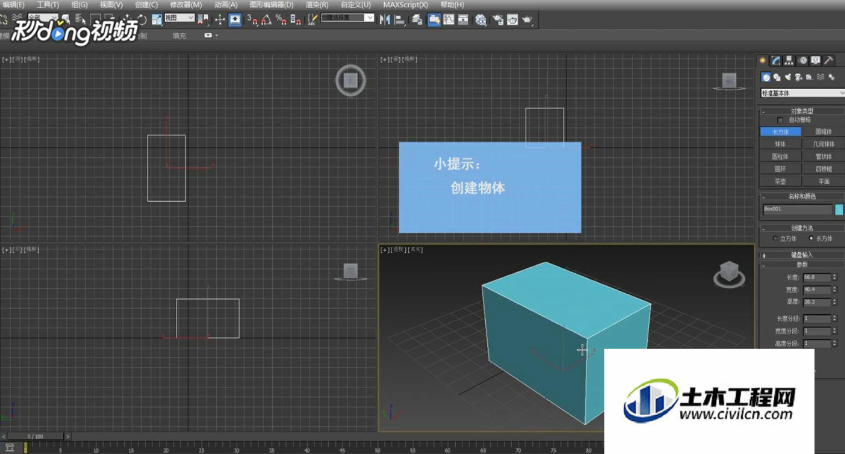Select the Systems category icon
The image size is (845, 454).
832,77
